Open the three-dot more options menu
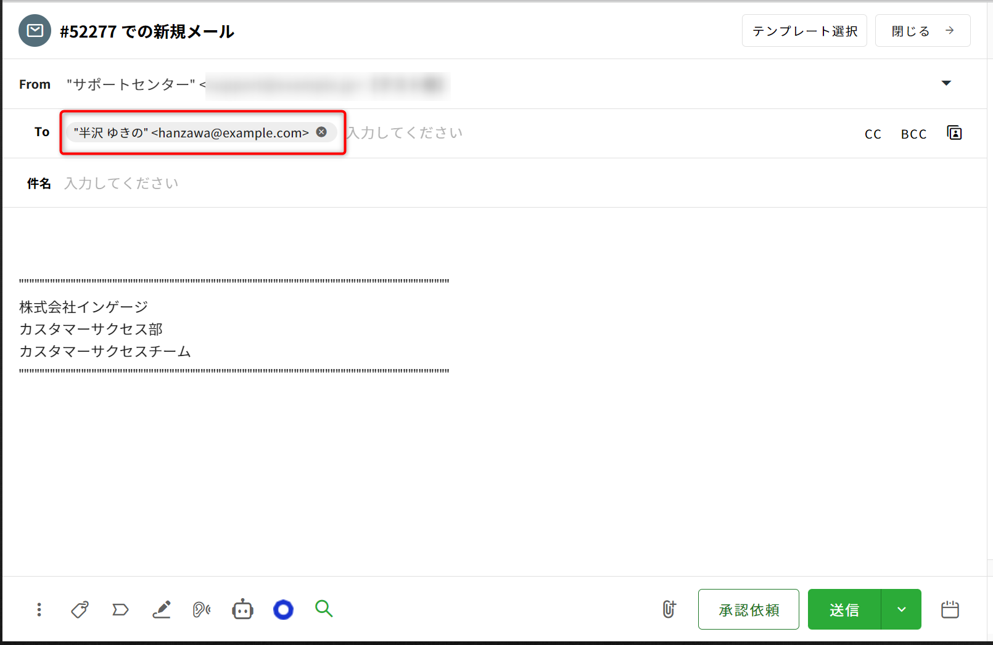 click(39, 609)
